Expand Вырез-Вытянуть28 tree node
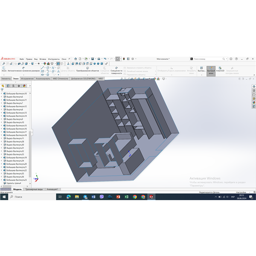The image size is (256, 256). click(2, 142)
